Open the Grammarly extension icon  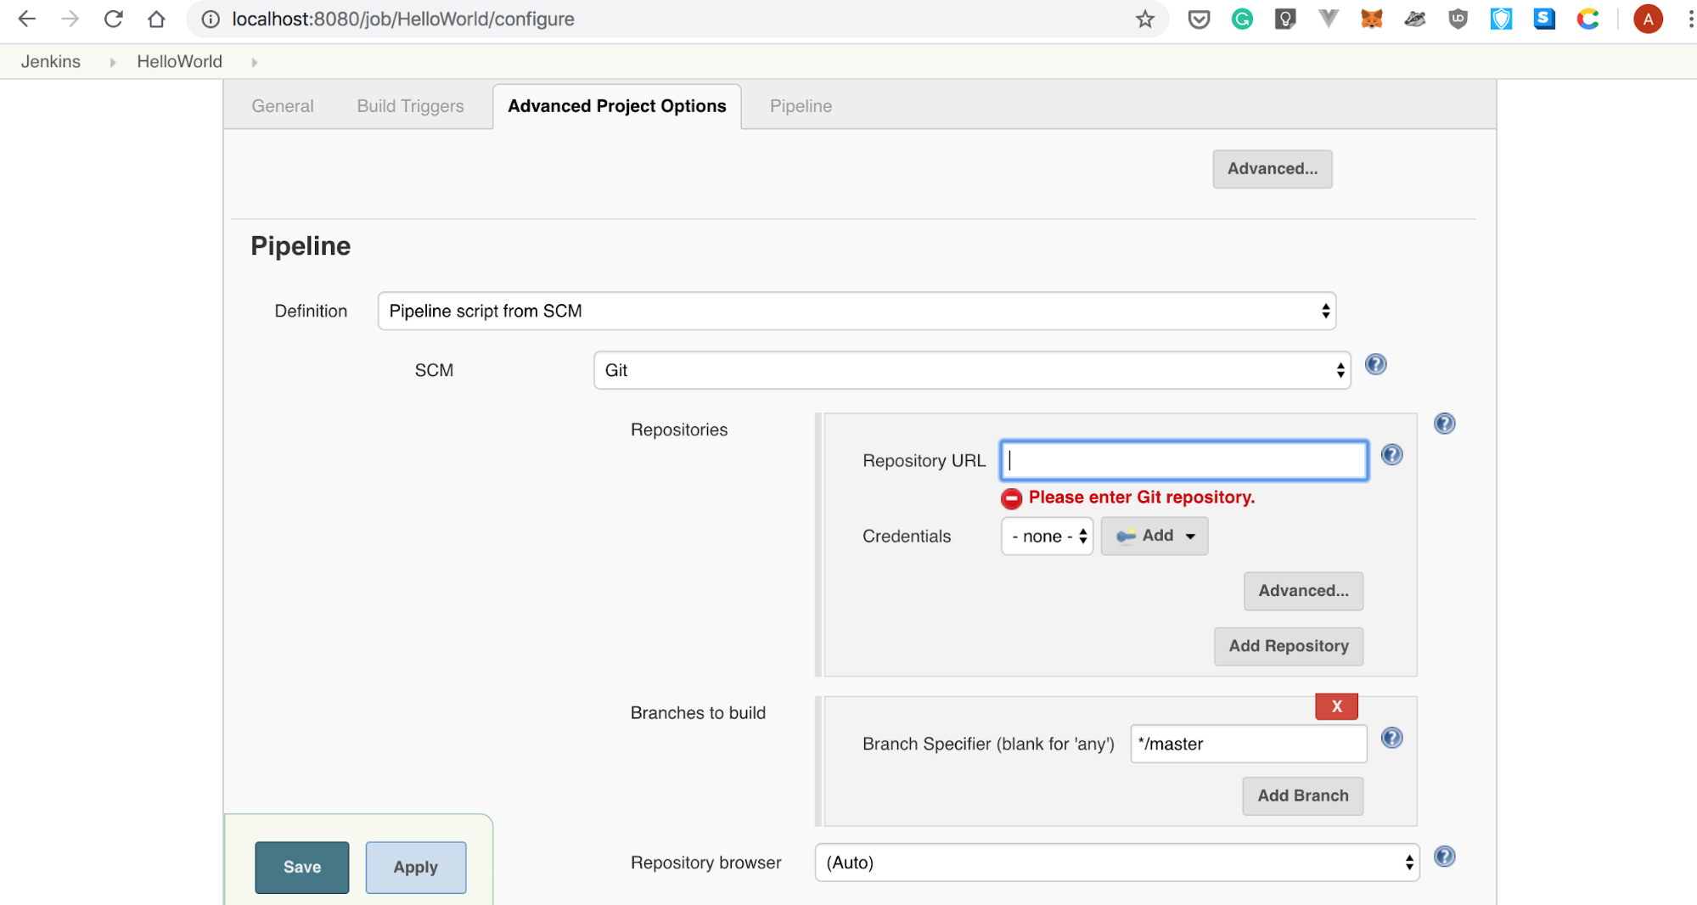pyautogui.click(x=1242, y=19)
